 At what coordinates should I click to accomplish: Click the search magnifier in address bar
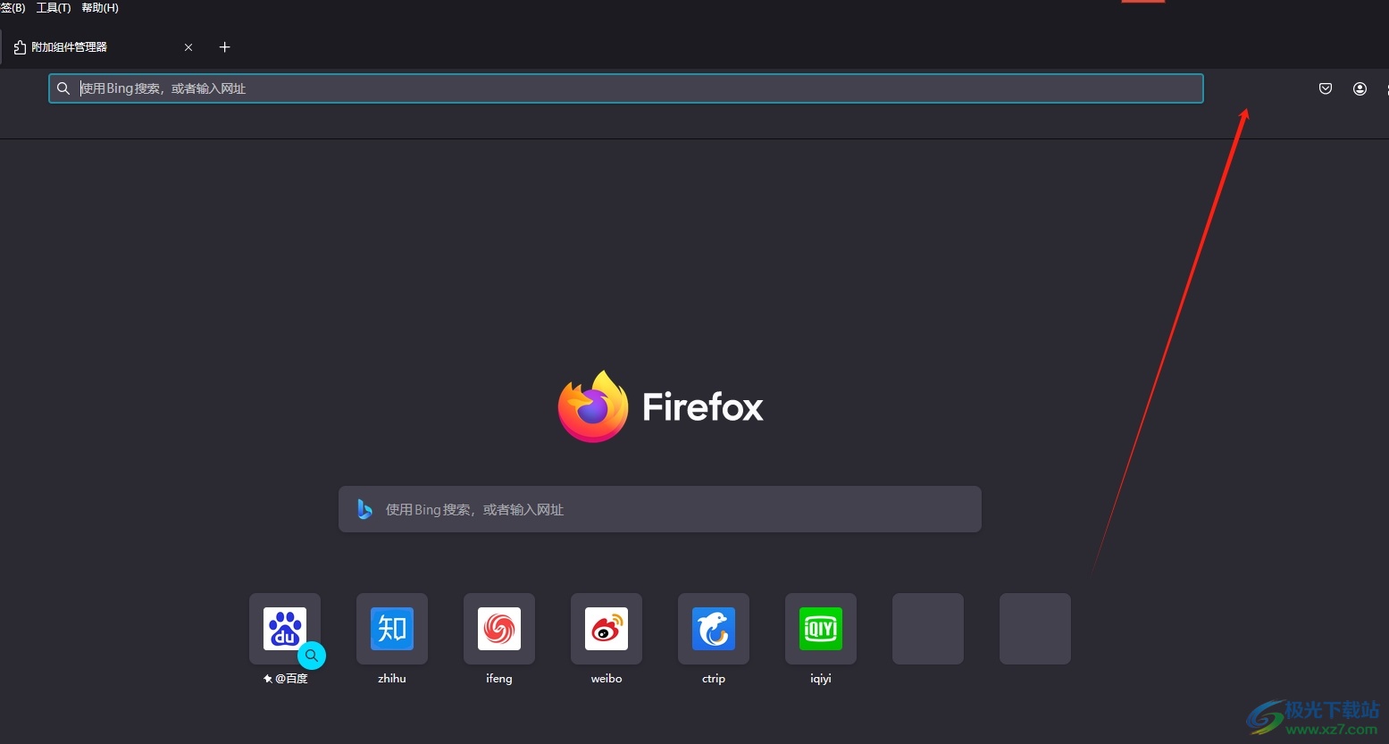tap(63, 88)
